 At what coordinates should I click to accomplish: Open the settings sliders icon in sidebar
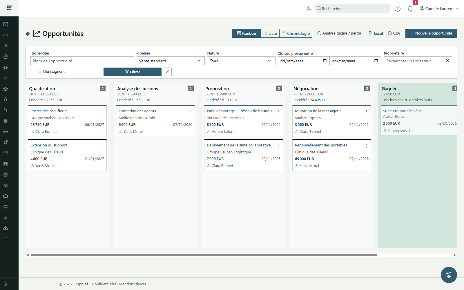[x=6, y=239]
